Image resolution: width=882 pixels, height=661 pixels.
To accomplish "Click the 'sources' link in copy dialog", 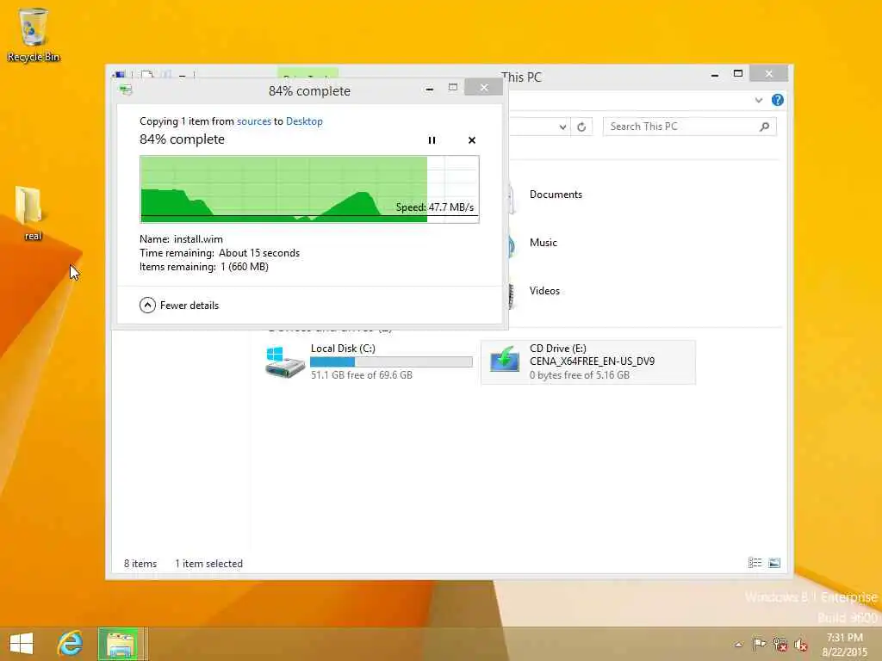I will 254,121.
